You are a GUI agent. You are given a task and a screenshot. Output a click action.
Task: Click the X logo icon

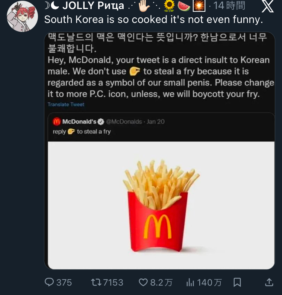[267, 6]
